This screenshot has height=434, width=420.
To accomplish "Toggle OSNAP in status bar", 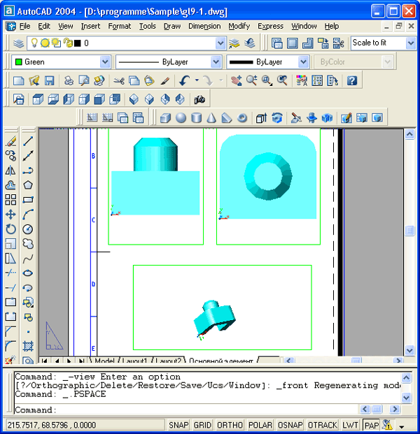I will click(x=290, y=425).
